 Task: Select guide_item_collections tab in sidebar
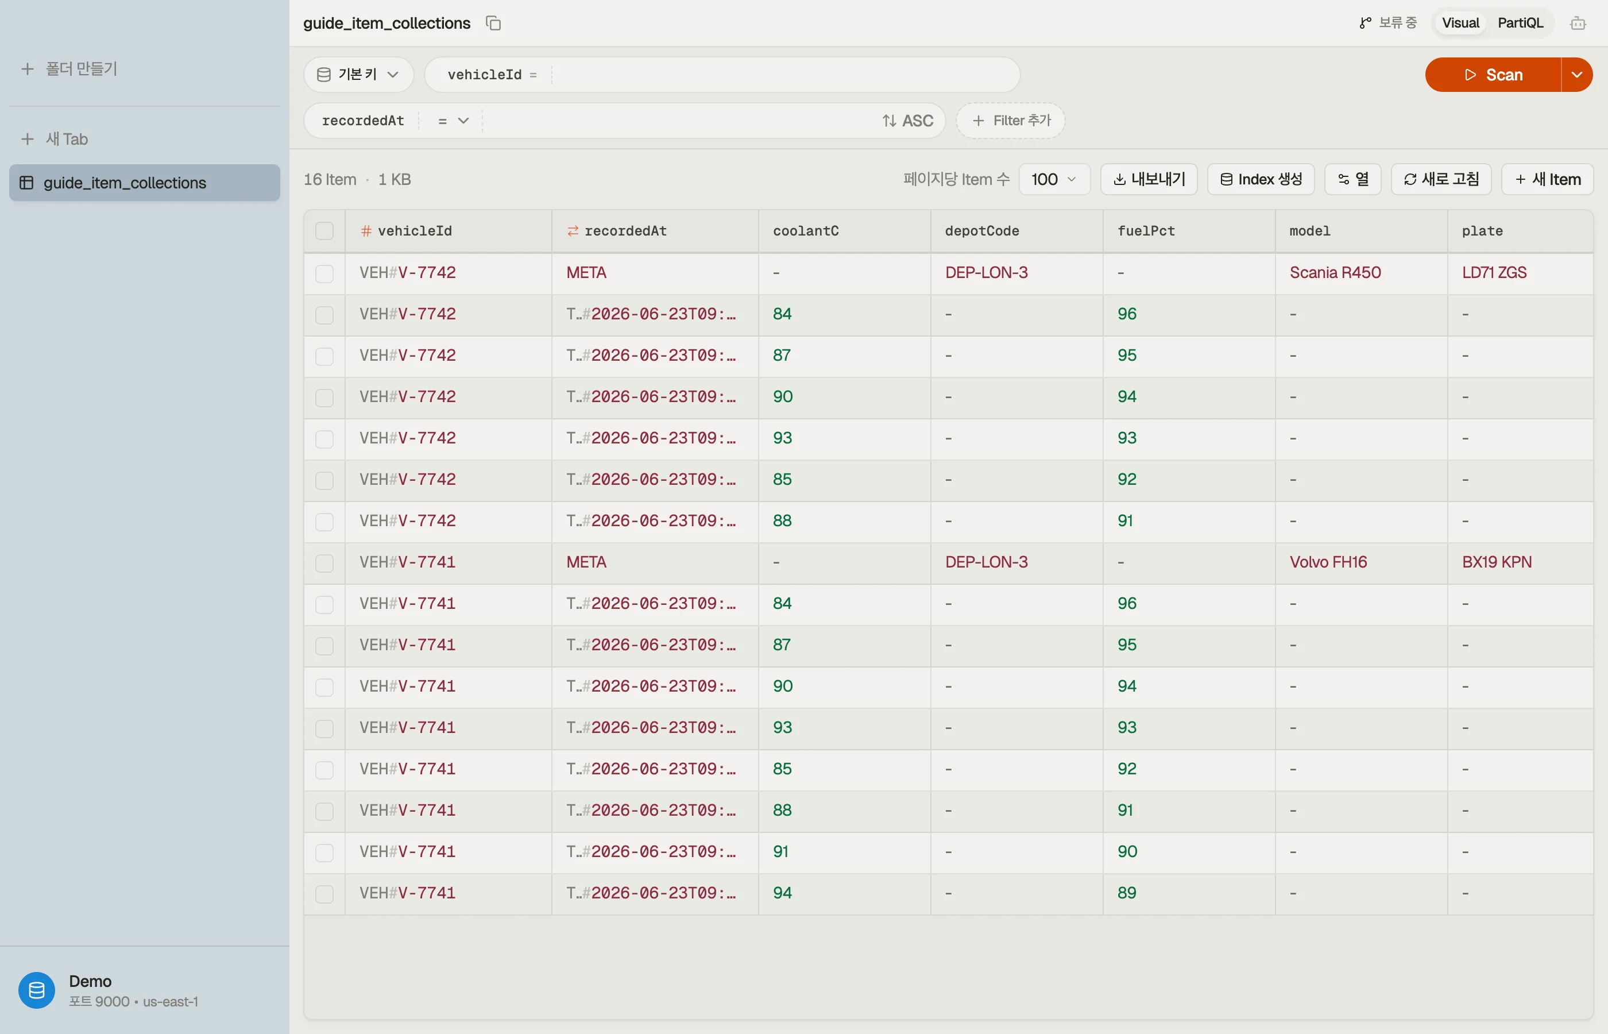(144, 183)
